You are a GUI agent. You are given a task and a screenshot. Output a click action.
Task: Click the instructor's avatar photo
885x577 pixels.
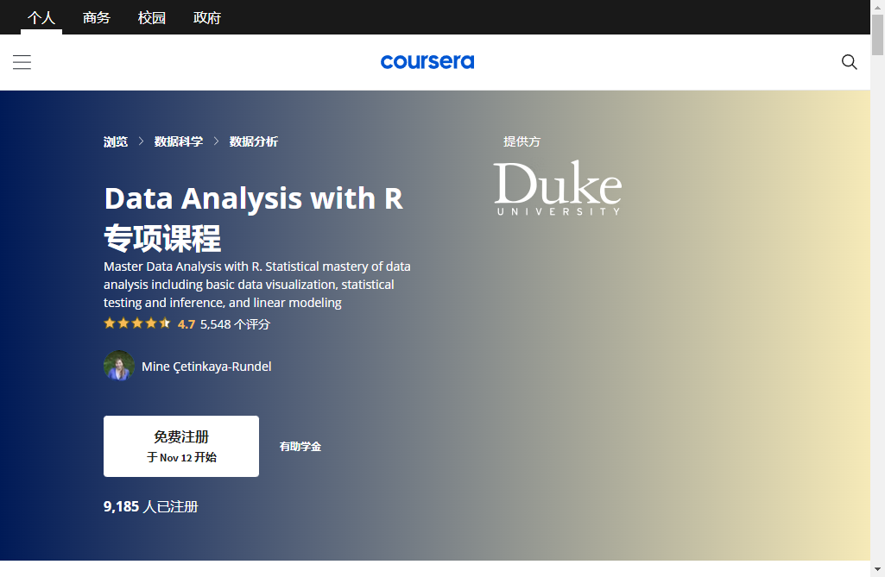pyautogui.click(x=119, y=366)
